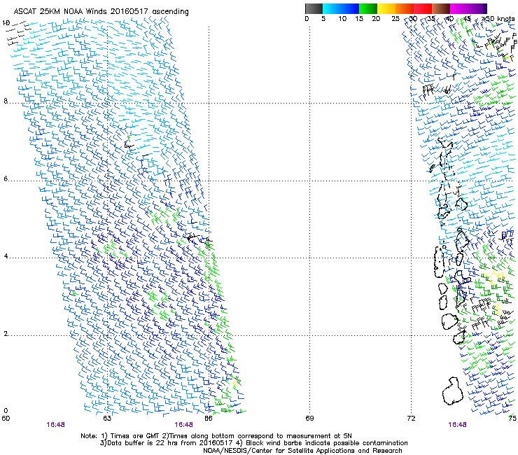Click the note line starting "3)Data buffer is 22 hrs"
This screenshot has width=518, height=455.
point(253,443)
